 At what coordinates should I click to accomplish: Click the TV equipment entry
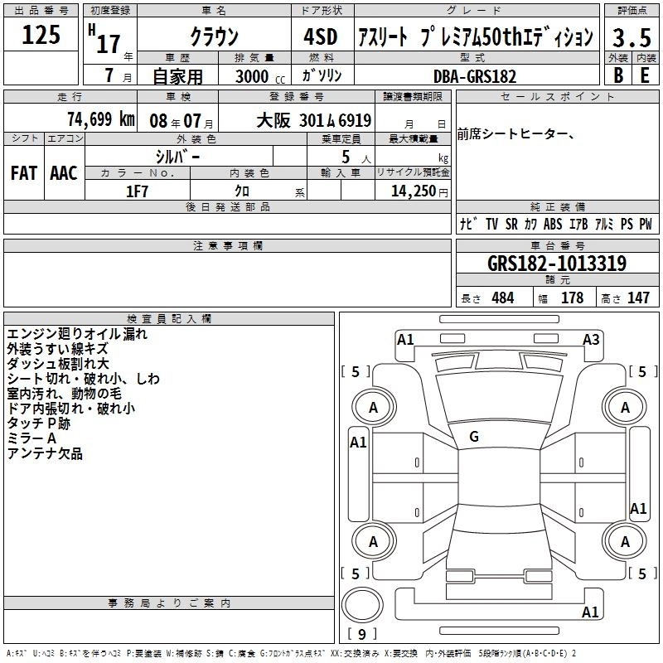[491, 224]
